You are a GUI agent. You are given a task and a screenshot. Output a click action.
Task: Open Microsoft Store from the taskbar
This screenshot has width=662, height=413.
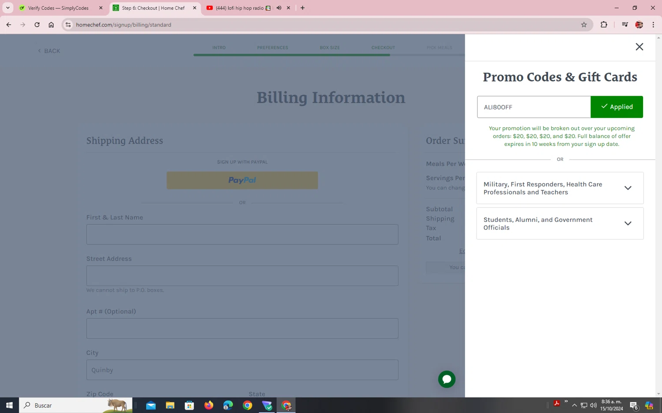coord(190,405)
